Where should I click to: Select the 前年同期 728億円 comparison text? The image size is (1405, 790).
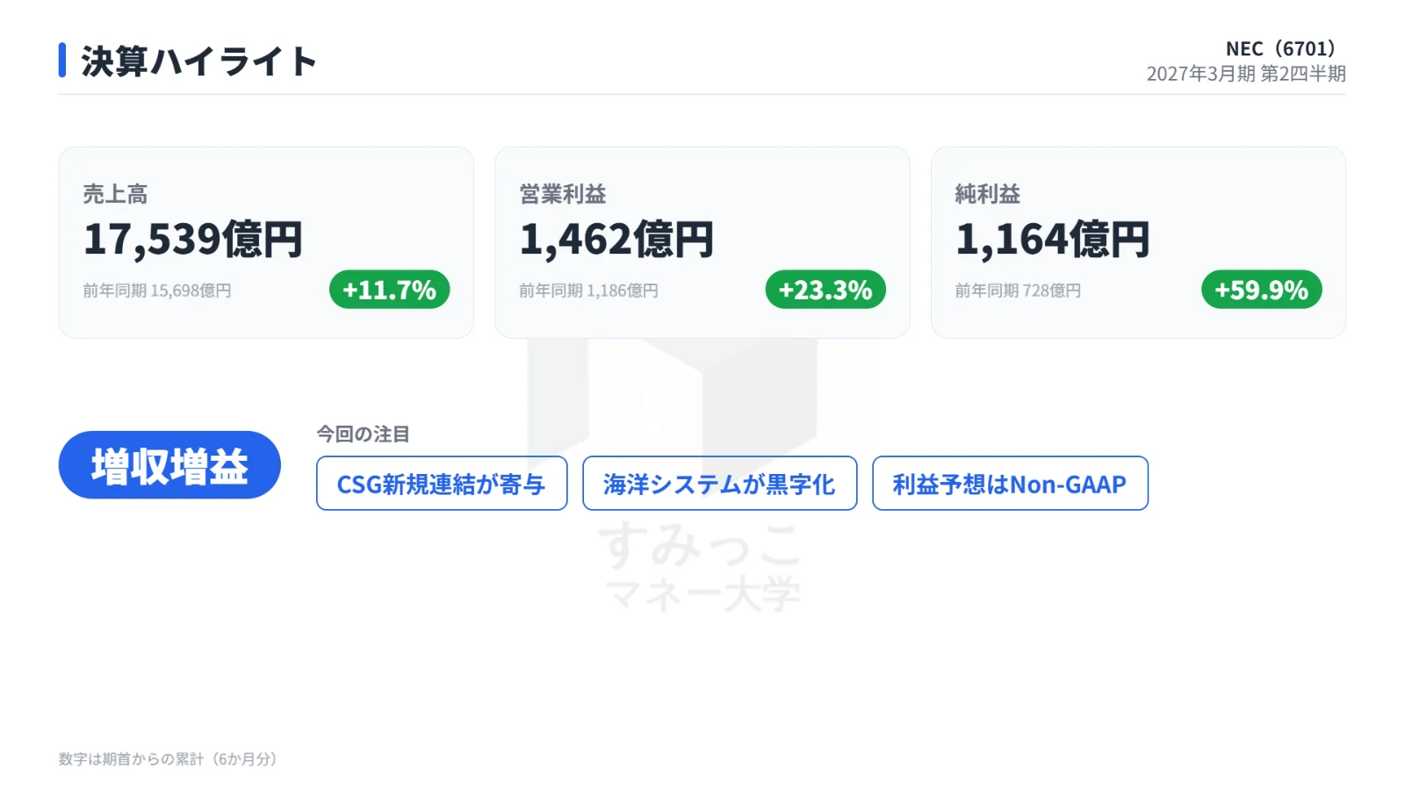point(1018,291)
